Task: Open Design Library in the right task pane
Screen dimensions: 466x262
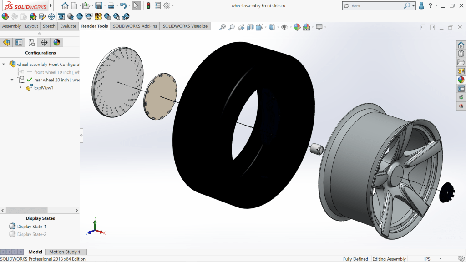Action: [x=461, y=54]
